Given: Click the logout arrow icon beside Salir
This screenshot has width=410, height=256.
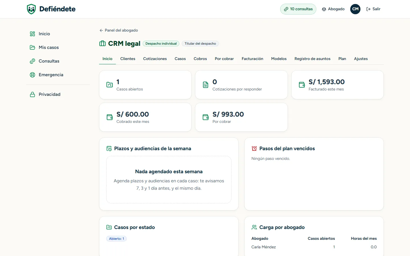Looking at the screenshot, I should tap(368, 9).
